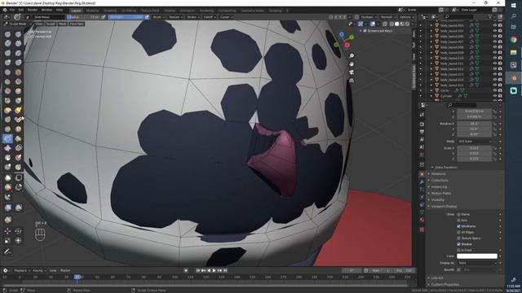The height and width of the screenshot is (293, 522).
Task: Open the Playback popover in timeline
Action: pos(22,270)
